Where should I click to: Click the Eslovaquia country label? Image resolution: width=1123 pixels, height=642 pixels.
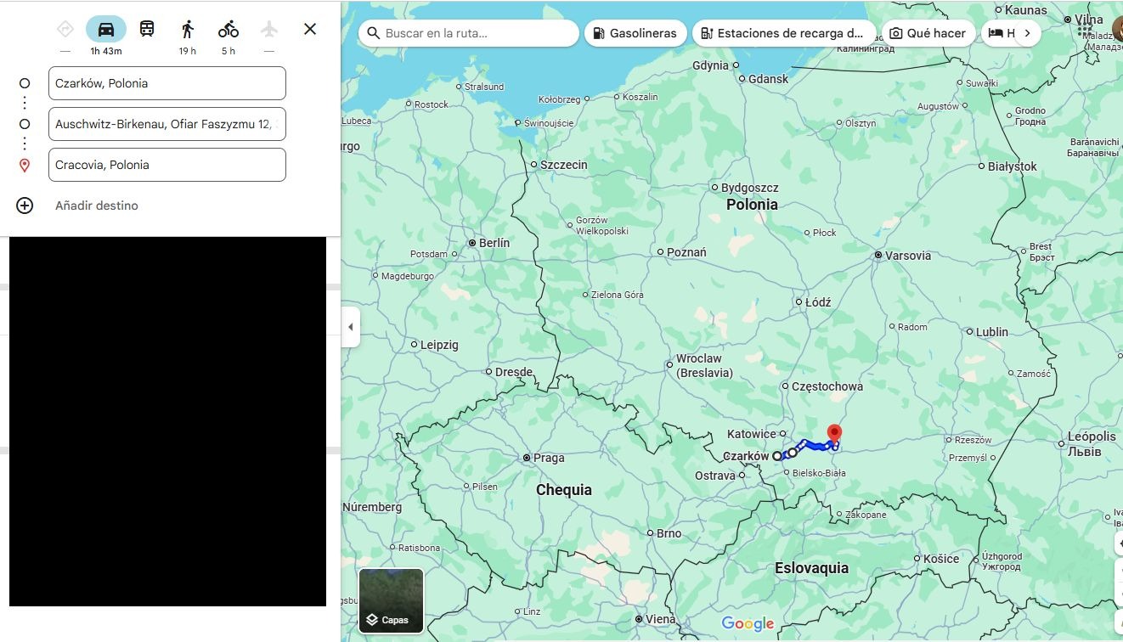pyautogui.click(x=811, y=568)
